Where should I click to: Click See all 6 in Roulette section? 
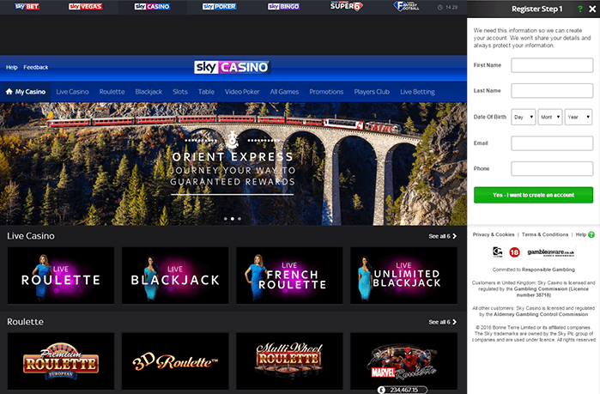pos(443,322)
